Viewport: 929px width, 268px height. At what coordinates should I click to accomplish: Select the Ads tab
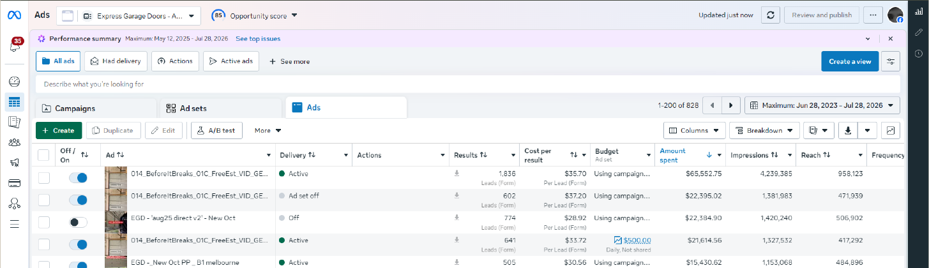click(x=346, y=108)
